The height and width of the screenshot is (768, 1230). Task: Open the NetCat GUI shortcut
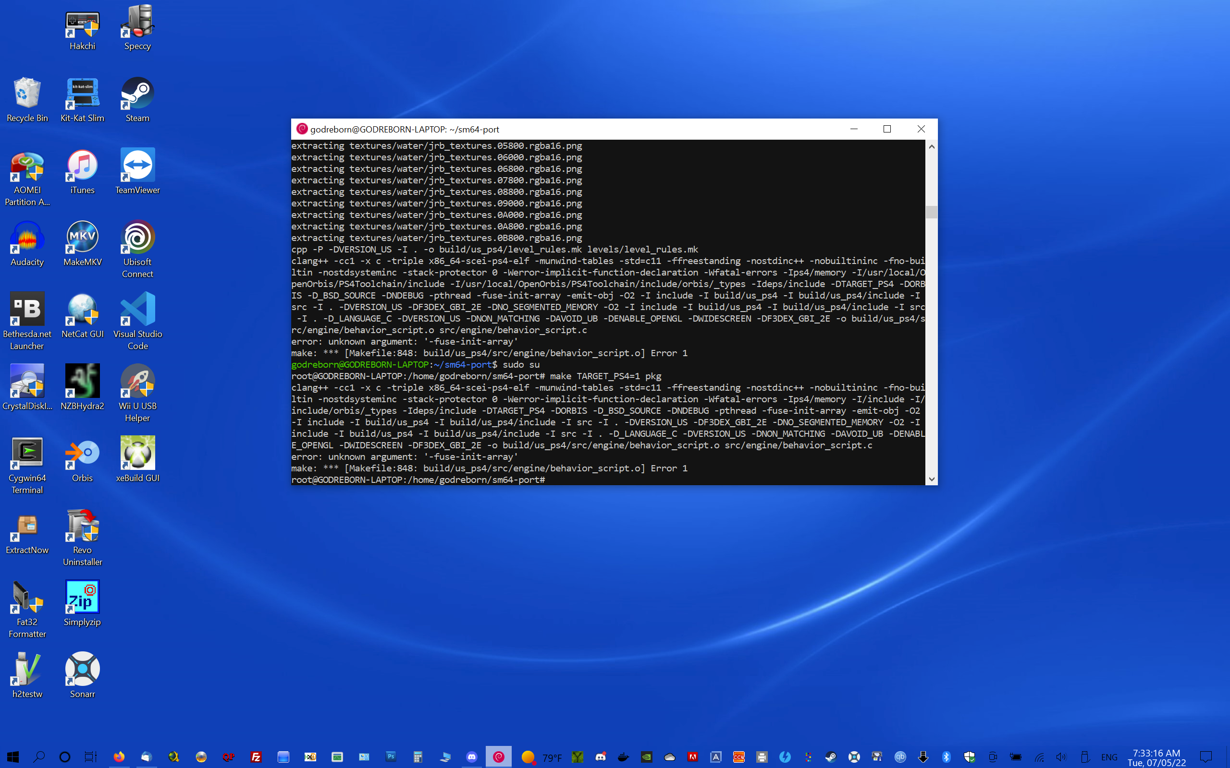point(82,316)
